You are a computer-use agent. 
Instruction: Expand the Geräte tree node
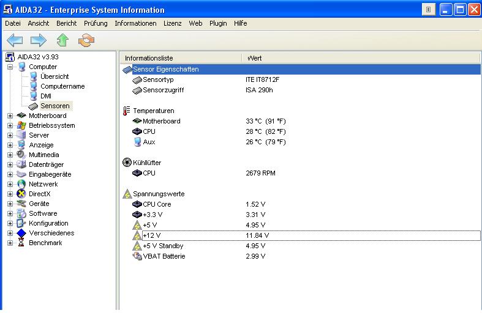pyautogui.click(x=10, y=204)
